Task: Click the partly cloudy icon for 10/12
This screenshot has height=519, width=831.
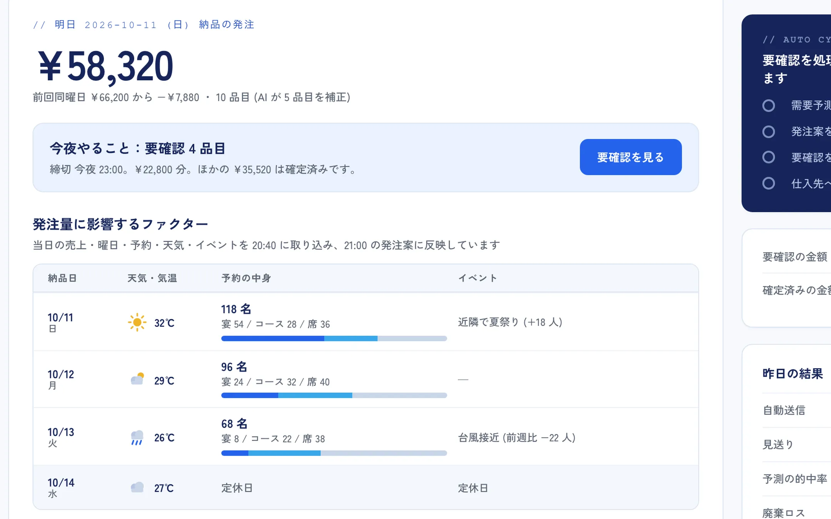Action: 137,379
